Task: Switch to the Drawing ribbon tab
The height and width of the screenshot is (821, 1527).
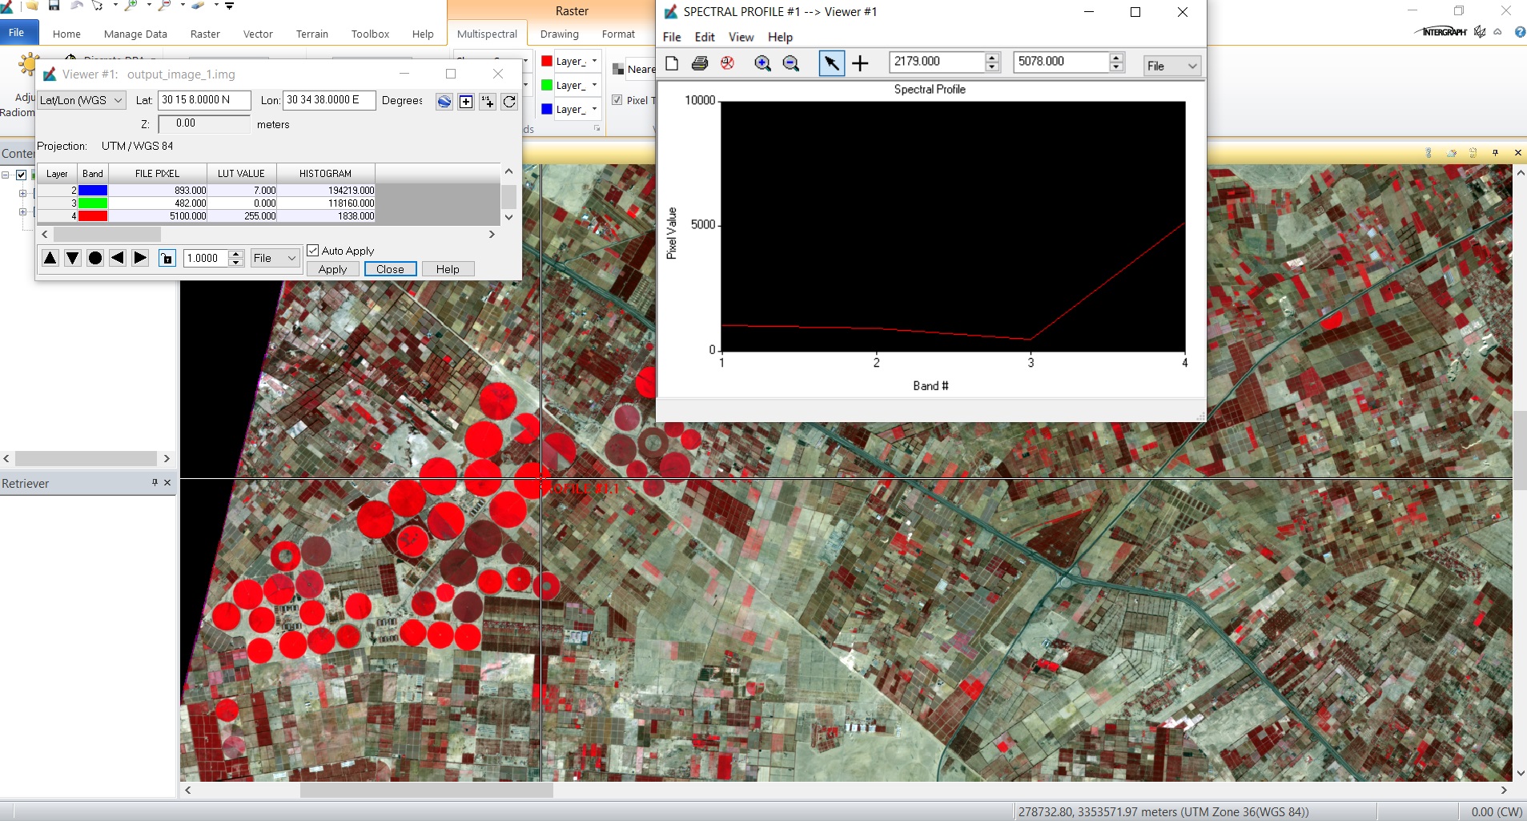Action: pos(558,34)
